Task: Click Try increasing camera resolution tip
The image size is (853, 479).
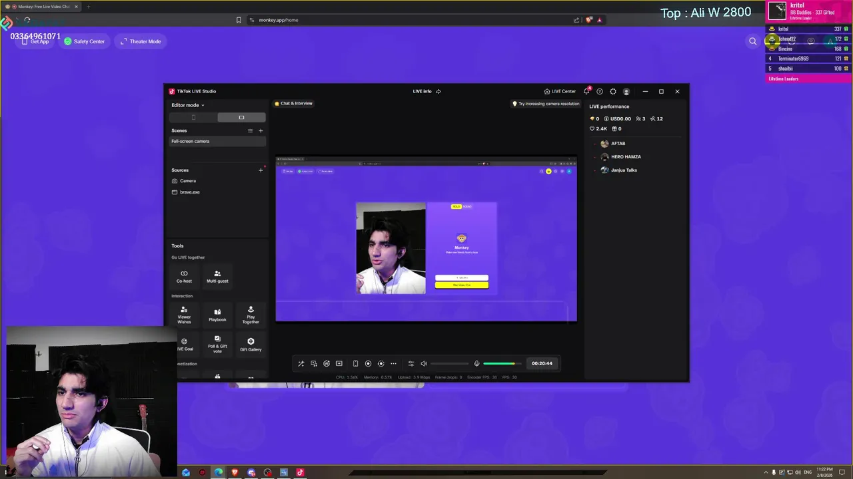Action: [546, 104]
